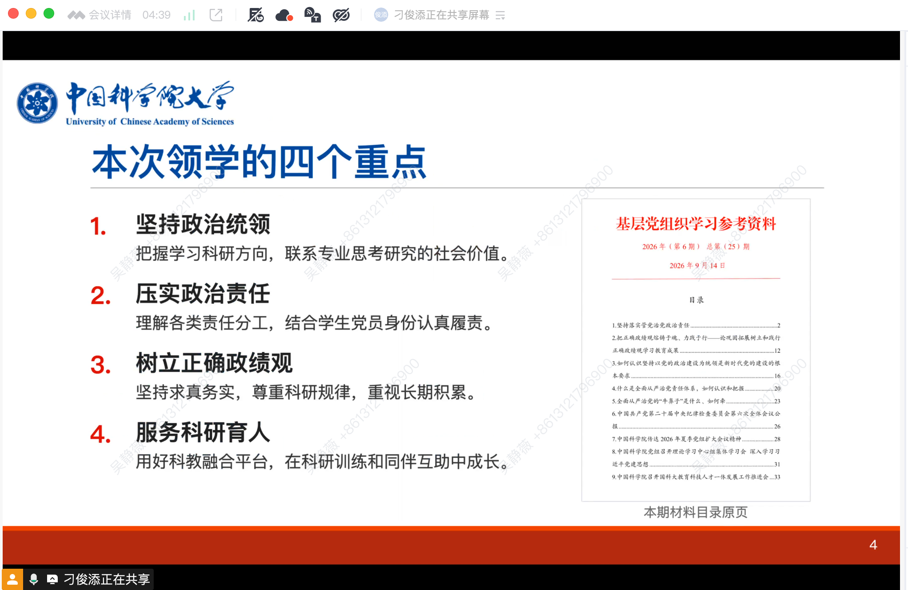Click the Tencent Meeting logo icon
The image size is (908, 590).
(x=76, y=16)
